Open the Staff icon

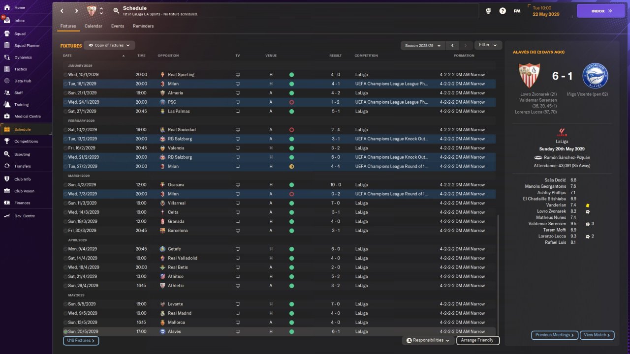coord(7,92)
